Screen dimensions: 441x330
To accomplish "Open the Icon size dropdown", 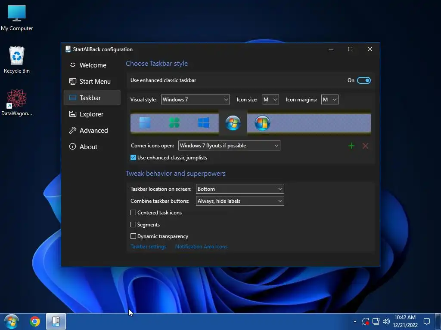I will click(270, 99).
